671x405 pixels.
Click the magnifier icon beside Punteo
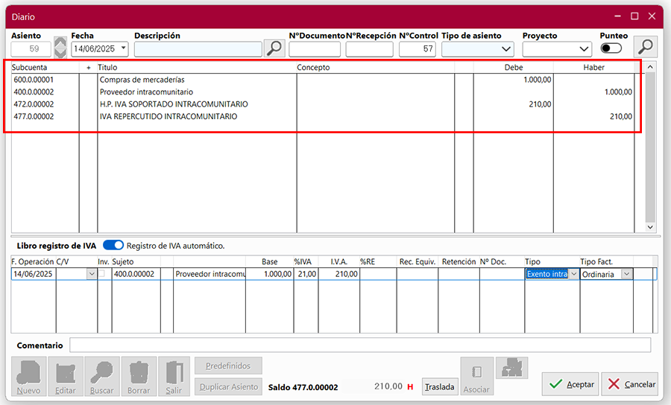pyautogui.click(x=645, y=47)
